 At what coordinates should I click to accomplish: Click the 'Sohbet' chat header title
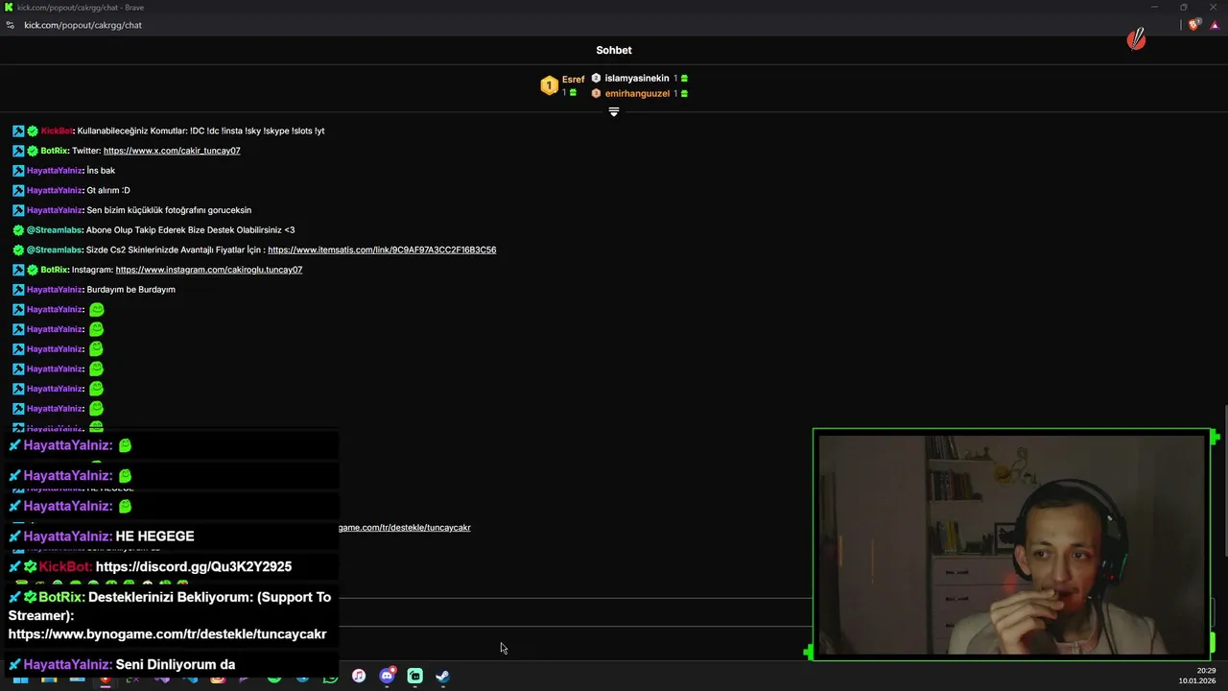click(614, 50)
